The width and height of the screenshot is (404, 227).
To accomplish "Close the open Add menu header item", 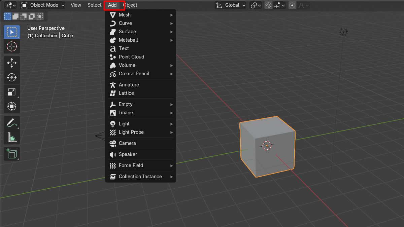I will click(112, 5).
